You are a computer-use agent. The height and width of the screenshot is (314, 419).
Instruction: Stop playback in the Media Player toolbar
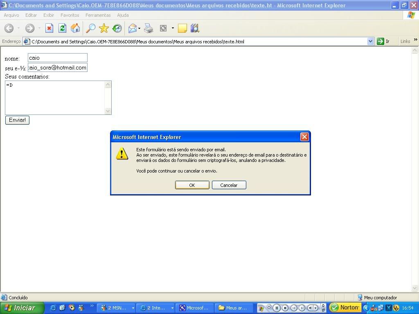pyautogui.click(x=285, y=308)
